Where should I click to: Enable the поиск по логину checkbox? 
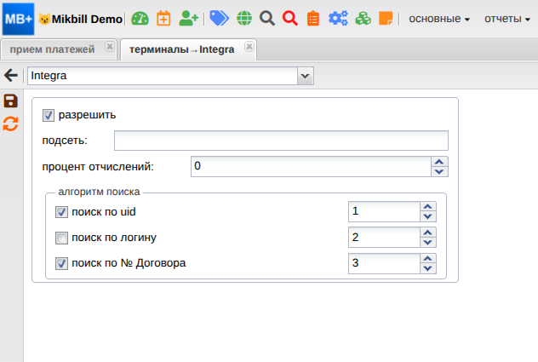[x=61, y=238]
